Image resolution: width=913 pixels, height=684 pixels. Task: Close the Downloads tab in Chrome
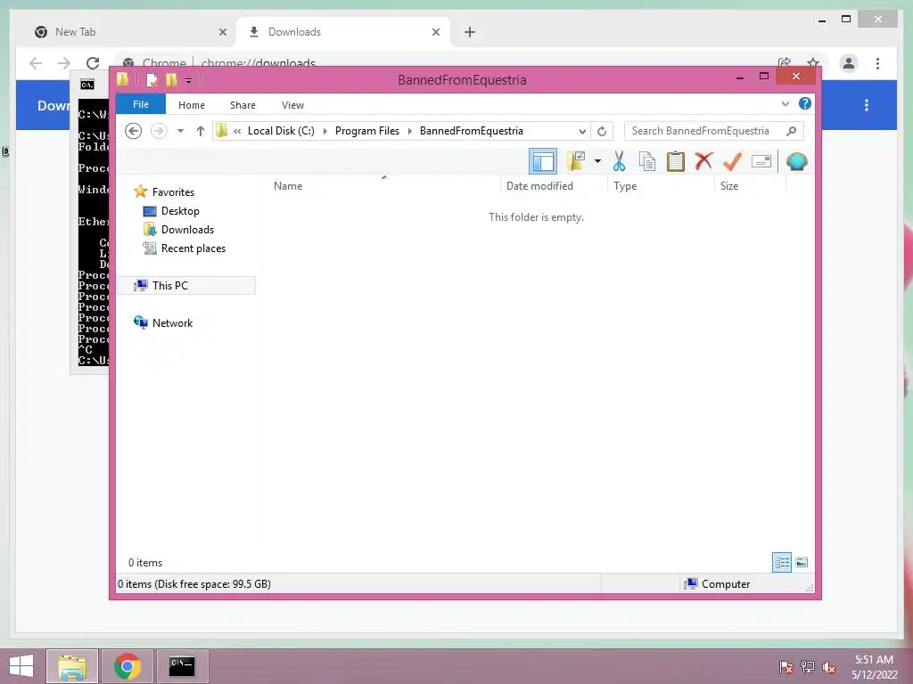click(435, 32)
